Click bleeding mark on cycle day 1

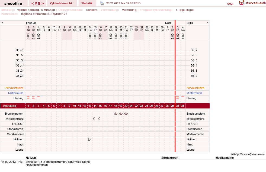pyautogui.click(x=28, y=98)
